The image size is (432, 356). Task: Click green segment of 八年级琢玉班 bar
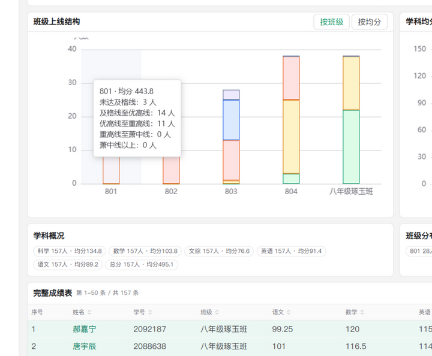[351, 147]
